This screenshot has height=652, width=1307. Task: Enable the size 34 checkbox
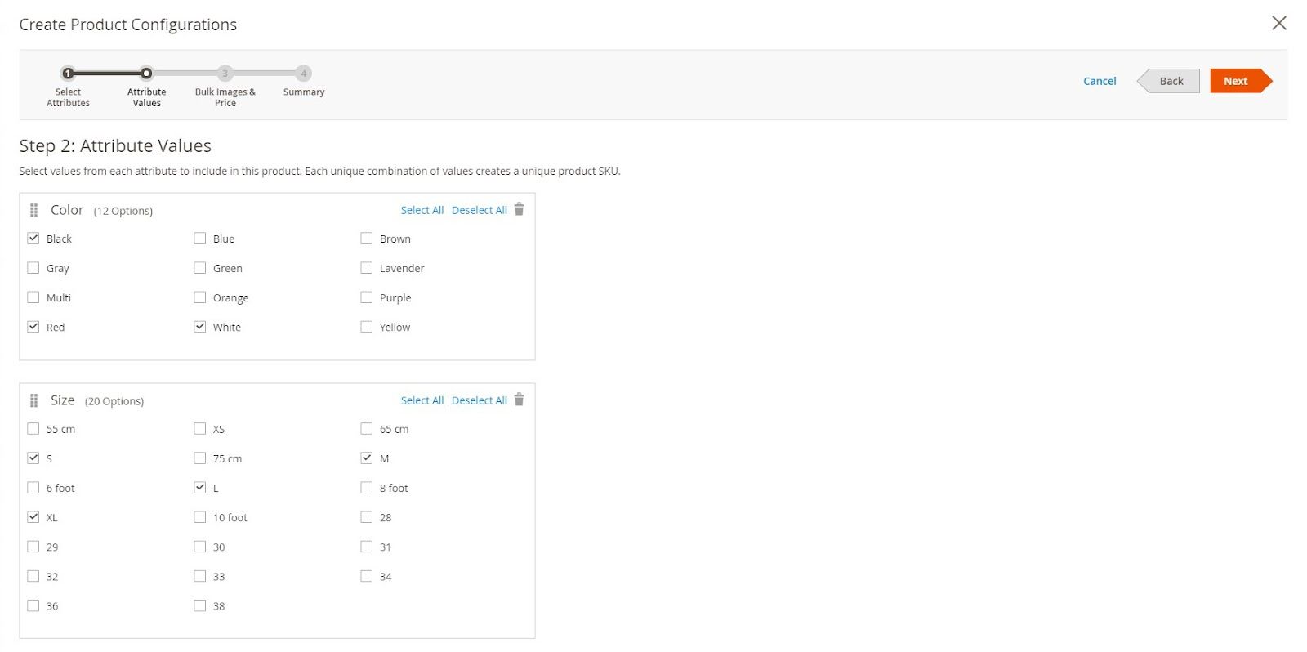point(367,576)
